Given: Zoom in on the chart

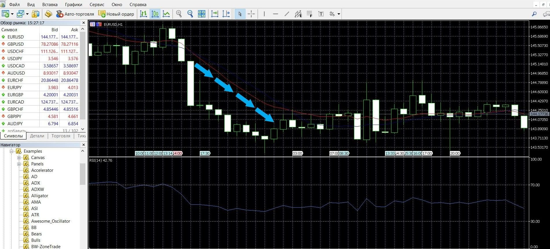Looking at the screenshot, I should click(x=179, y=14).
